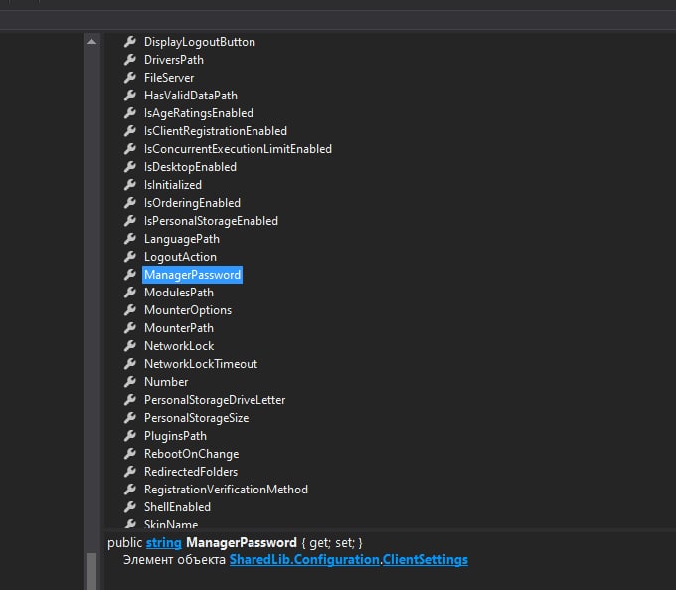
Task: Click the wrench icon beside IsAgeRatingsEnabled
Action: pyautogui.click(x=130, y=113)
